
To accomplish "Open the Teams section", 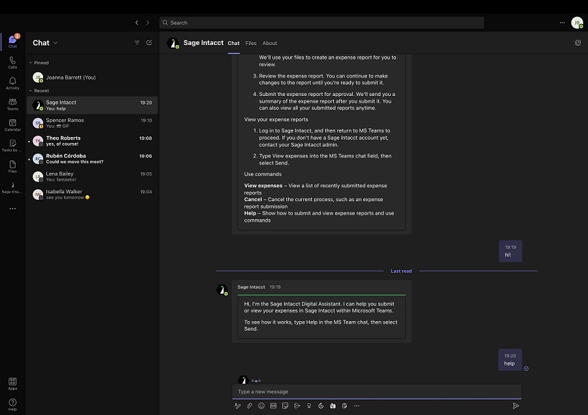I will (12, 104).
